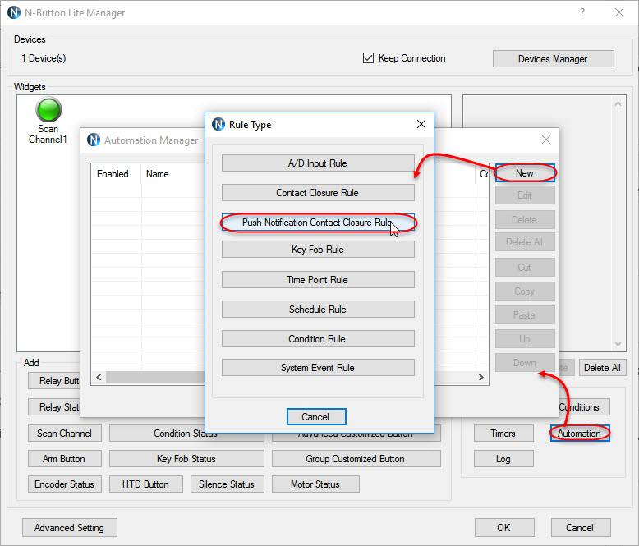Screen dimensions: 639x546
Task: Choose Push Notification Contact Closure Rule
Action: click(x=318, y=223)
